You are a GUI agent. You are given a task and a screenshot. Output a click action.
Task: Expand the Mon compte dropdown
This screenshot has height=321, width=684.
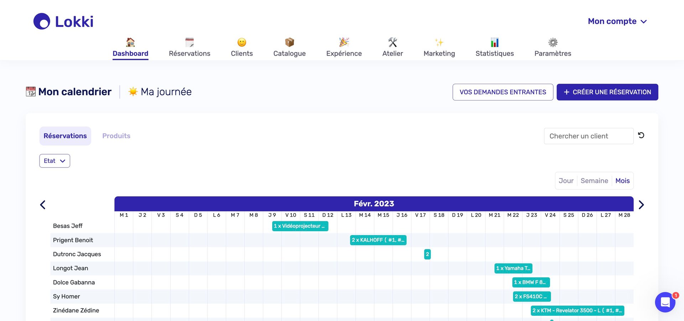click(x=617, y=21)
